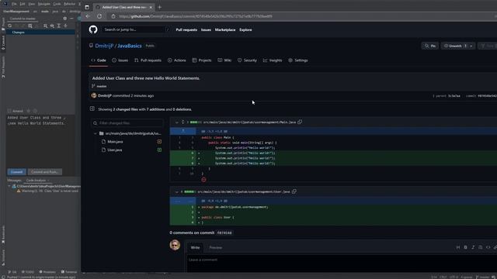497x279 pixels.
Task: Hide the IntelliJ commit tool window
Action: 71,19
